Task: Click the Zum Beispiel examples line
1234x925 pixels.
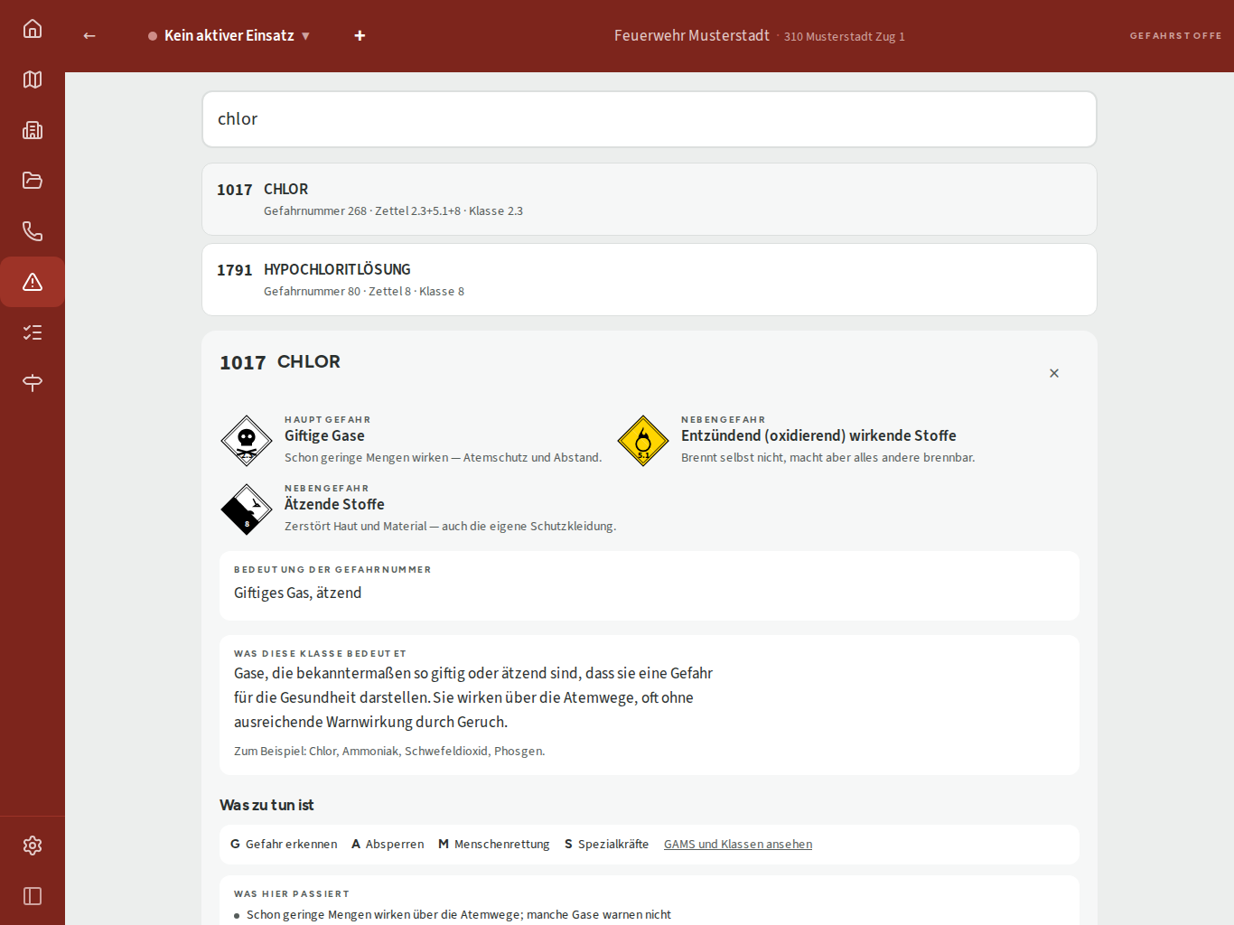Action: coord(389,751)
